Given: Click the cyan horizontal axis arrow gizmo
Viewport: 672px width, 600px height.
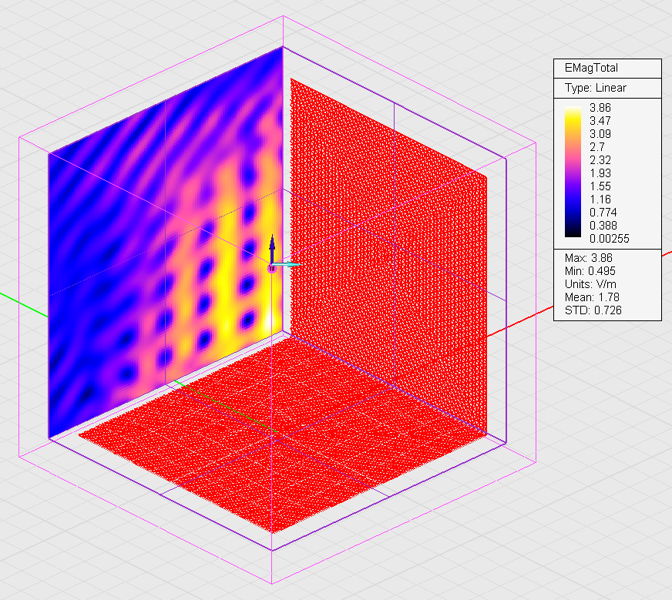Looking at the screenshot, I should tap(287, 265).
